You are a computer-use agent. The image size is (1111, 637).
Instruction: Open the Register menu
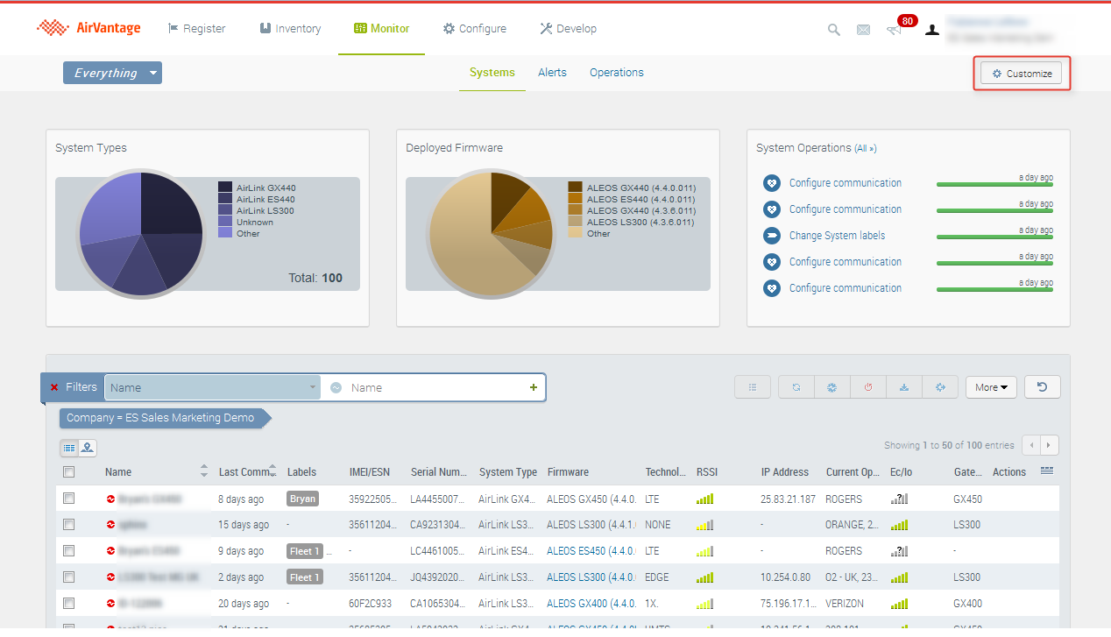pyautogui.click(x=196, y=29)
